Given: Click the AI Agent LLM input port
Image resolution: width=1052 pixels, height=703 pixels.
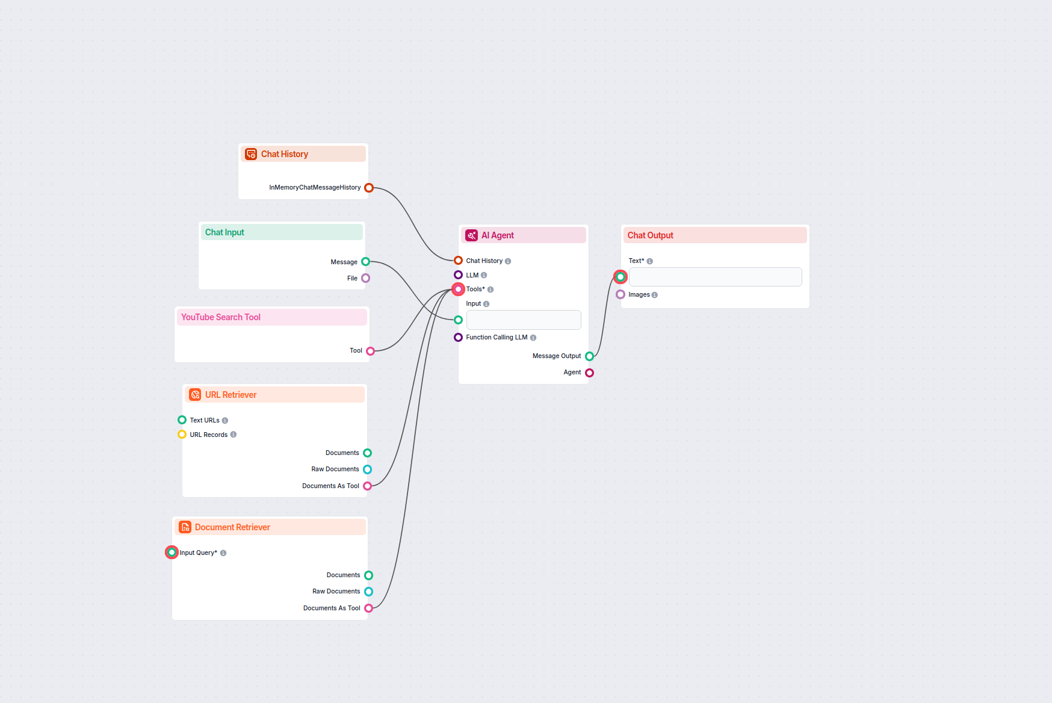Looking at the screenshot, I should tap(458, 275).
